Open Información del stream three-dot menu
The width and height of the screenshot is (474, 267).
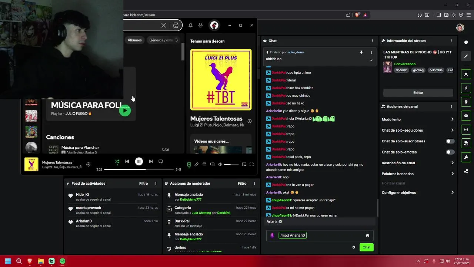point(451,41)
